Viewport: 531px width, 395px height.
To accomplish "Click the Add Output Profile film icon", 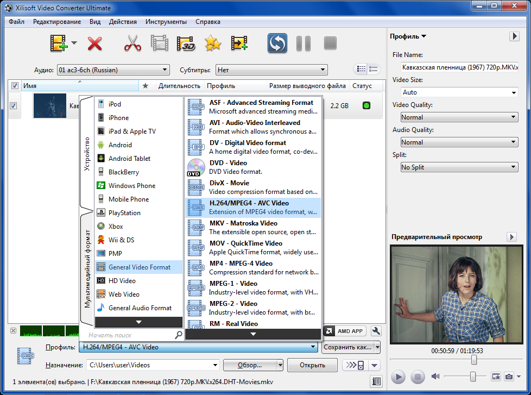I will coord(239,43).
